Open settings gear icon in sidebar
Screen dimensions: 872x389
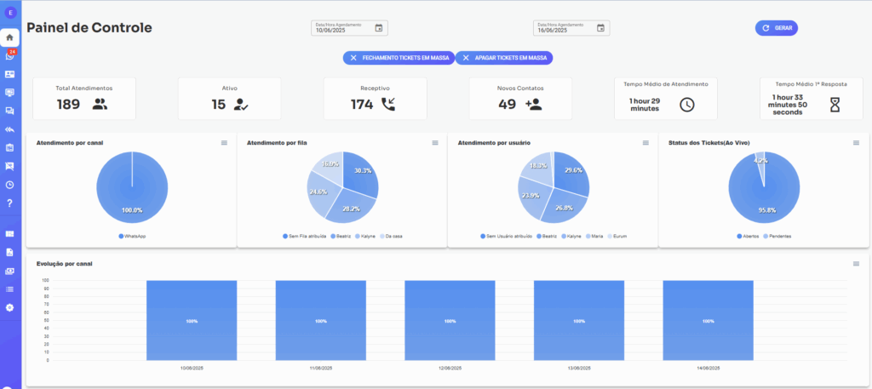(x=10, y=307)
